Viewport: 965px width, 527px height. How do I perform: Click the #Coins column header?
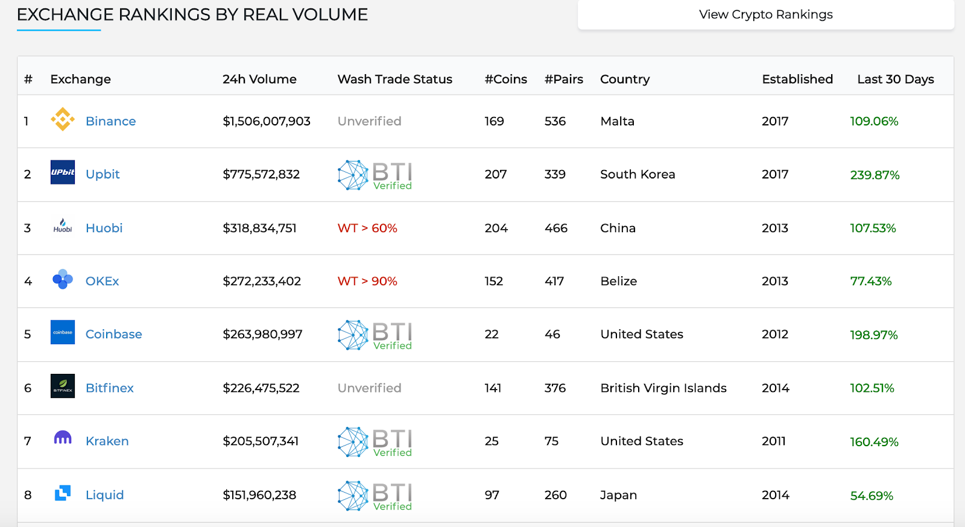tap(505, 79)
